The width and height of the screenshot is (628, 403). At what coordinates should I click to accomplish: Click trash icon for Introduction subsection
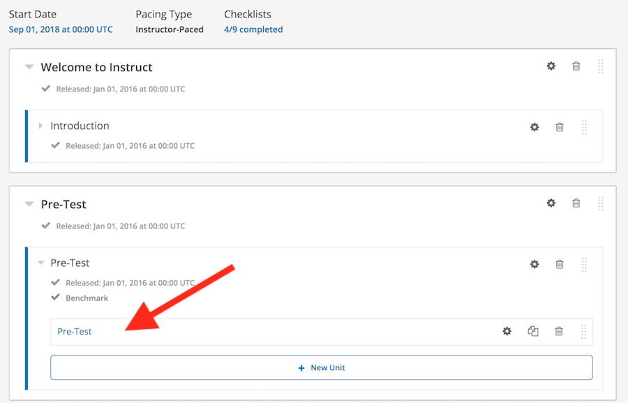click(x=560, y=127)
